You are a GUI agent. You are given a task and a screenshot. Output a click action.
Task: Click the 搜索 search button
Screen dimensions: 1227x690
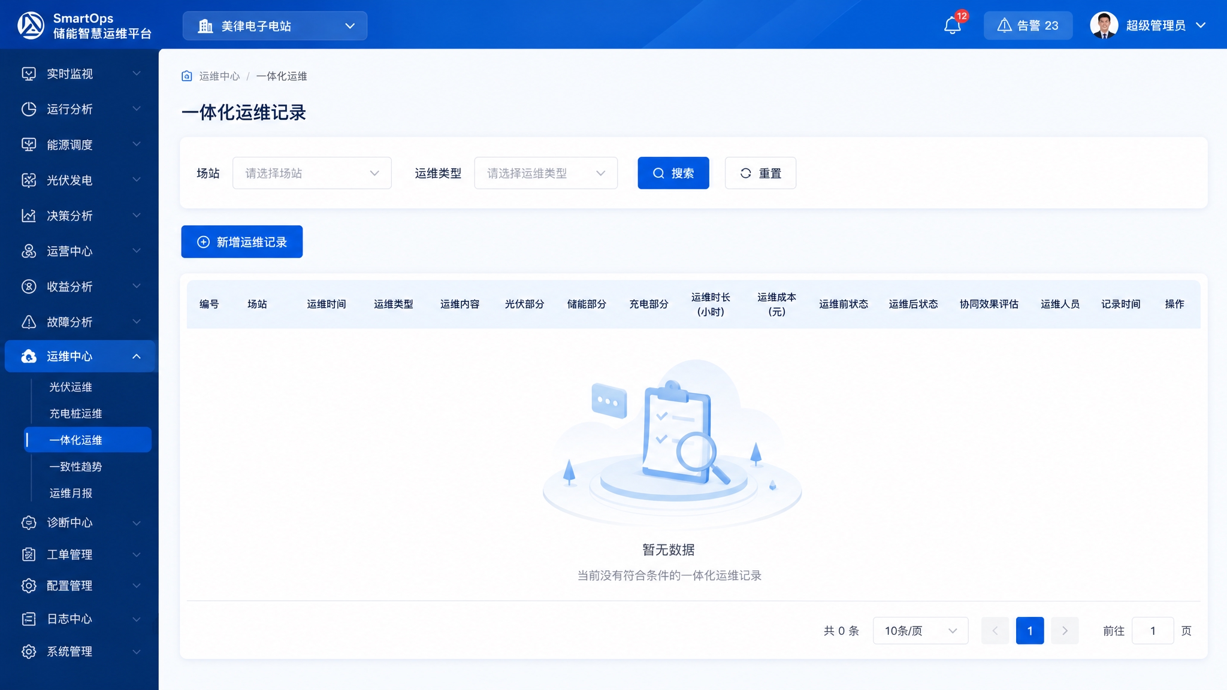[x=673, y=173]
